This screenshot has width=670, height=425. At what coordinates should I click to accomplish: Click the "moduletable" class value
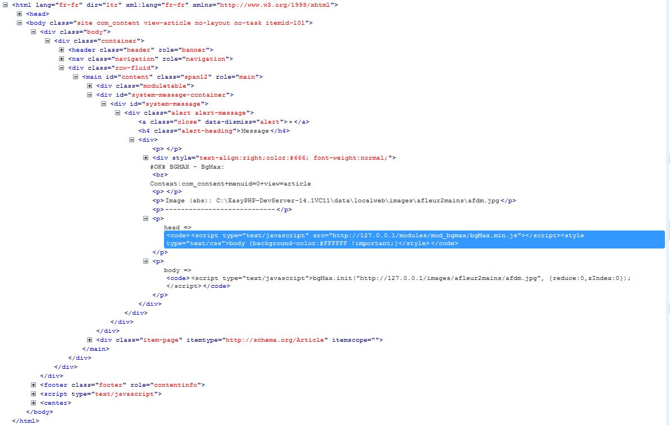click(165, 86)
